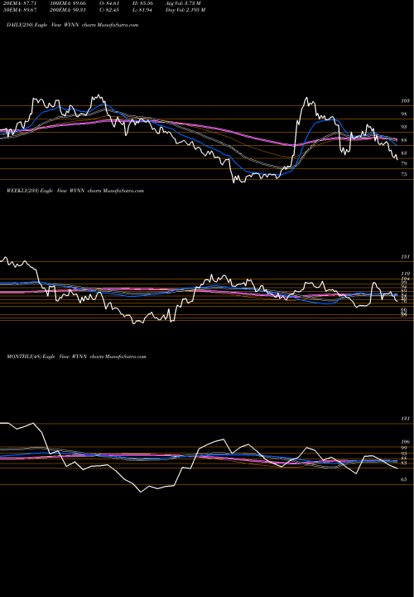Click the 110 price label on the weekly chart
The height and width of the screenshot is (597, 414).
[405, 274]
